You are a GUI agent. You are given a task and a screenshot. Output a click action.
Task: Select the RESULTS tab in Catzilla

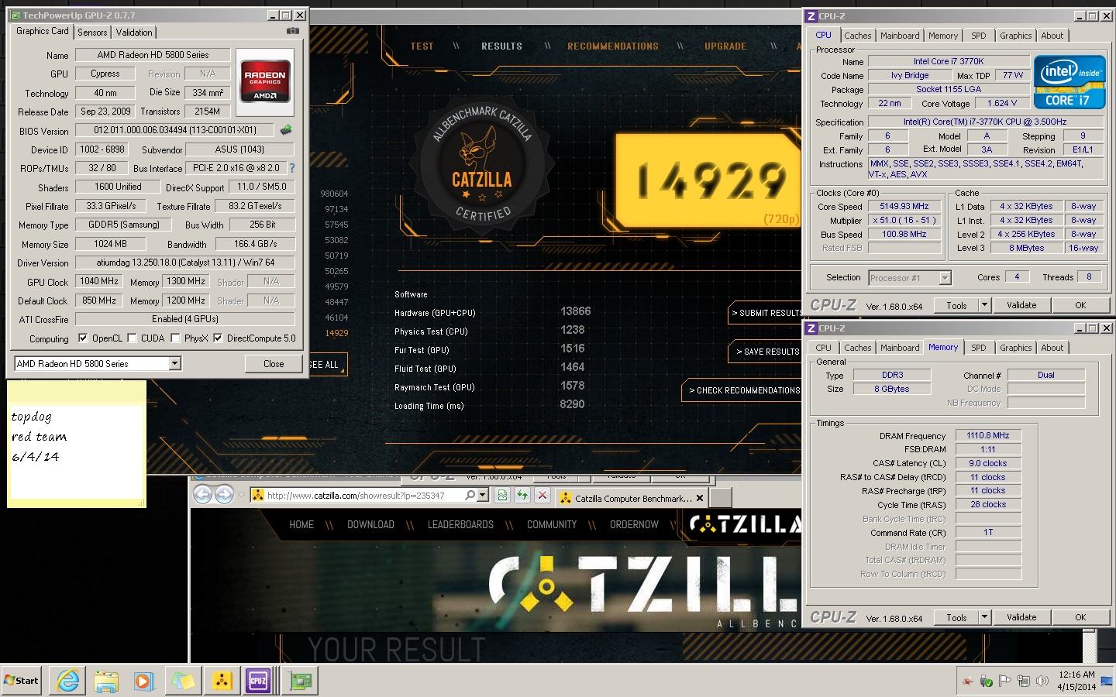[501, 46]
